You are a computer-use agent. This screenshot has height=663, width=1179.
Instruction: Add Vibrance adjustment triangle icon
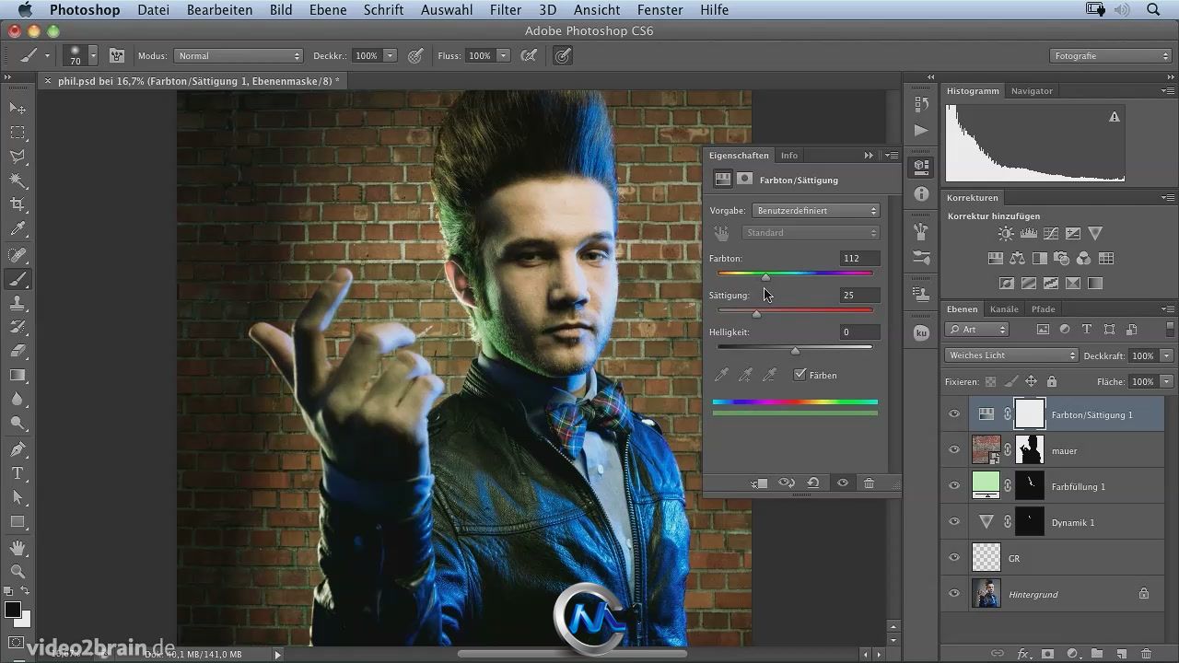tap(1095, 234)
